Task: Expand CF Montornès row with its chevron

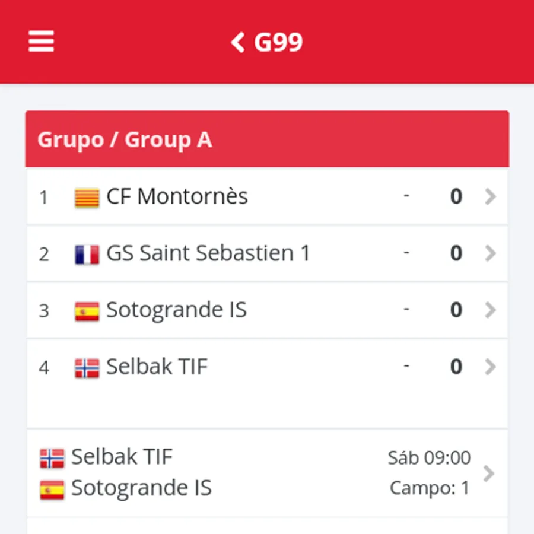Action: point(490,196)
